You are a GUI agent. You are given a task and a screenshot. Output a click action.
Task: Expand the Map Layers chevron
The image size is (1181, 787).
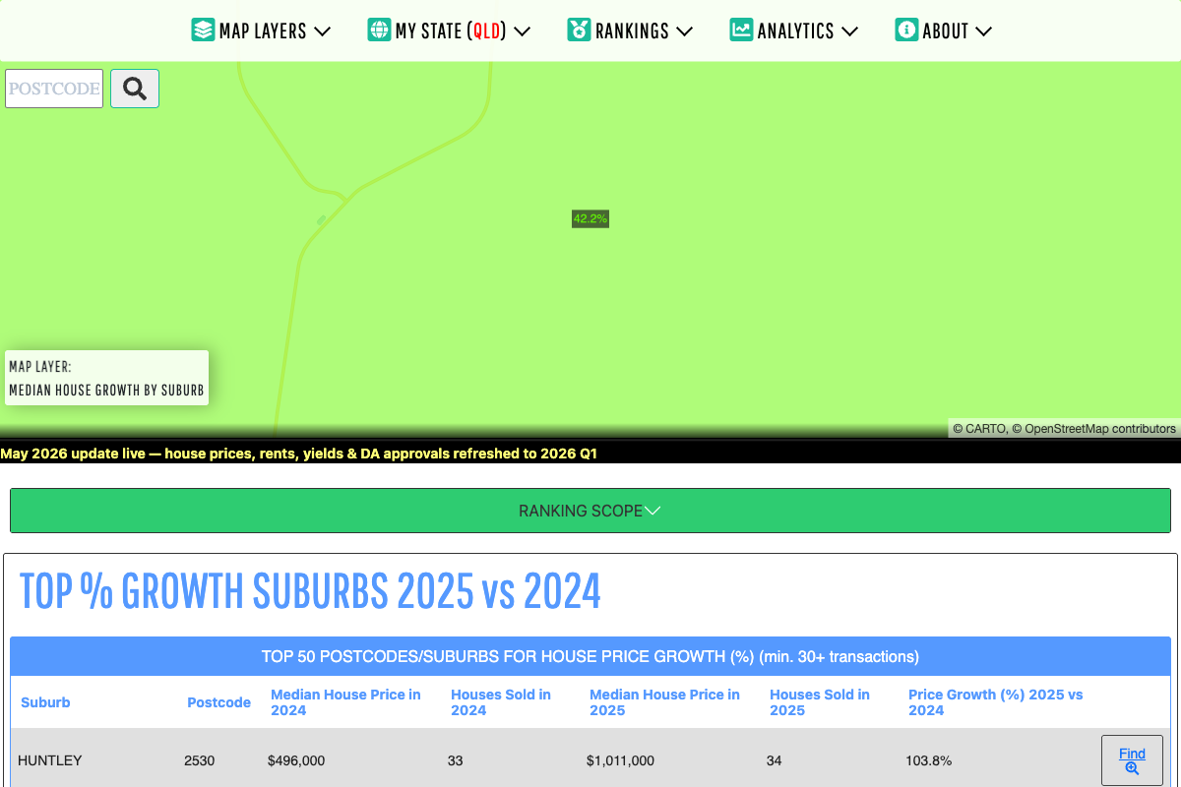click(322, 31)
